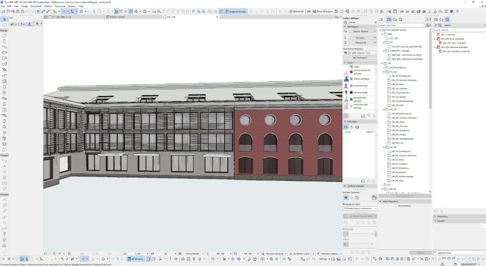The image size is (486, 266).
Task: Click the Search View Map field
Action: tap(401, 25)
